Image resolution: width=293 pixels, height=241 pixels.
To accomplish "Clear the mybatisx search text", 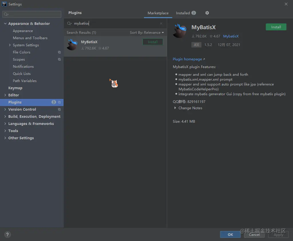I will (x=161, y=23).
